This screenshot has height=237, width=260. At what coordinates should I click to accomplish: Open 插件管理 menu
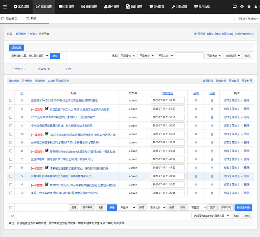[x=134, y=7]
